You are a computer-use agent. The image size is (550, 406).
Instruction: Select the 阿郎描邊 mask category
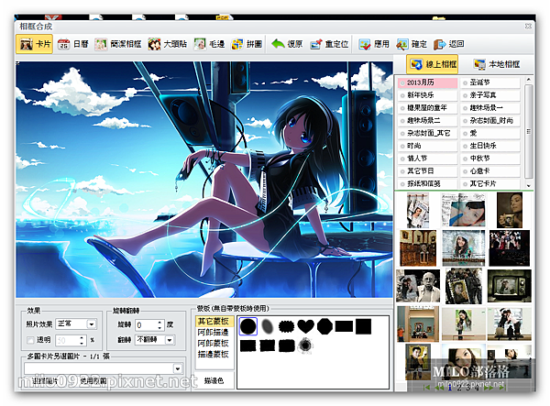pos(214,332)
